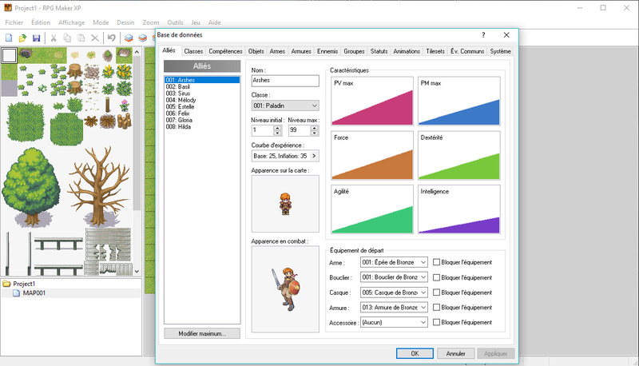Viewport: 639px width, 366px height.
Task: Click the Undo arrow icon
Action: [x=111, y=38]
